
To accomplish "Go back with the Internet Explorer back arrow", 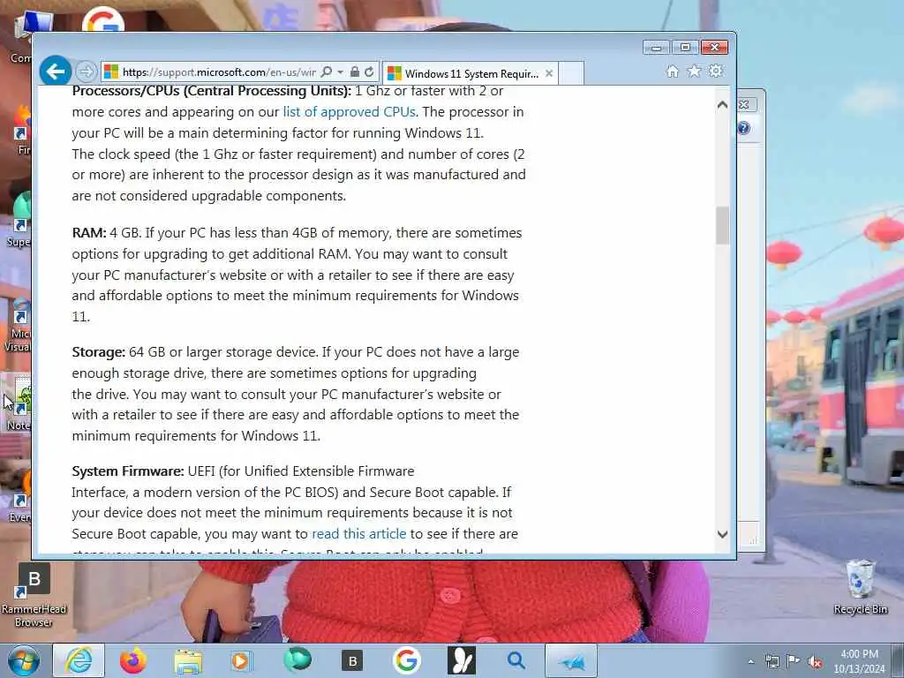I will pyautogui.click(x=56, y=72).
